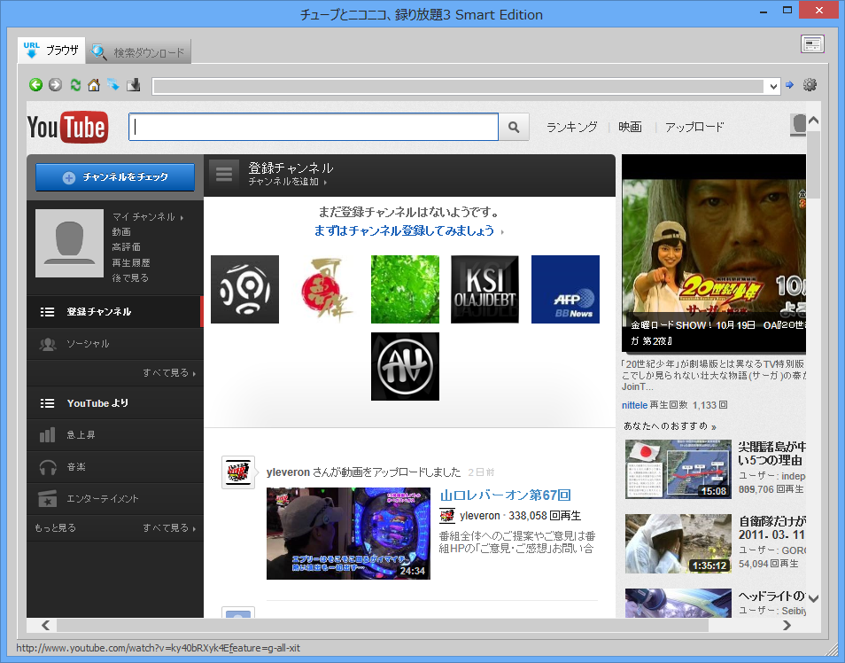Click すべて見る next to もっと見る

[168, 527]
